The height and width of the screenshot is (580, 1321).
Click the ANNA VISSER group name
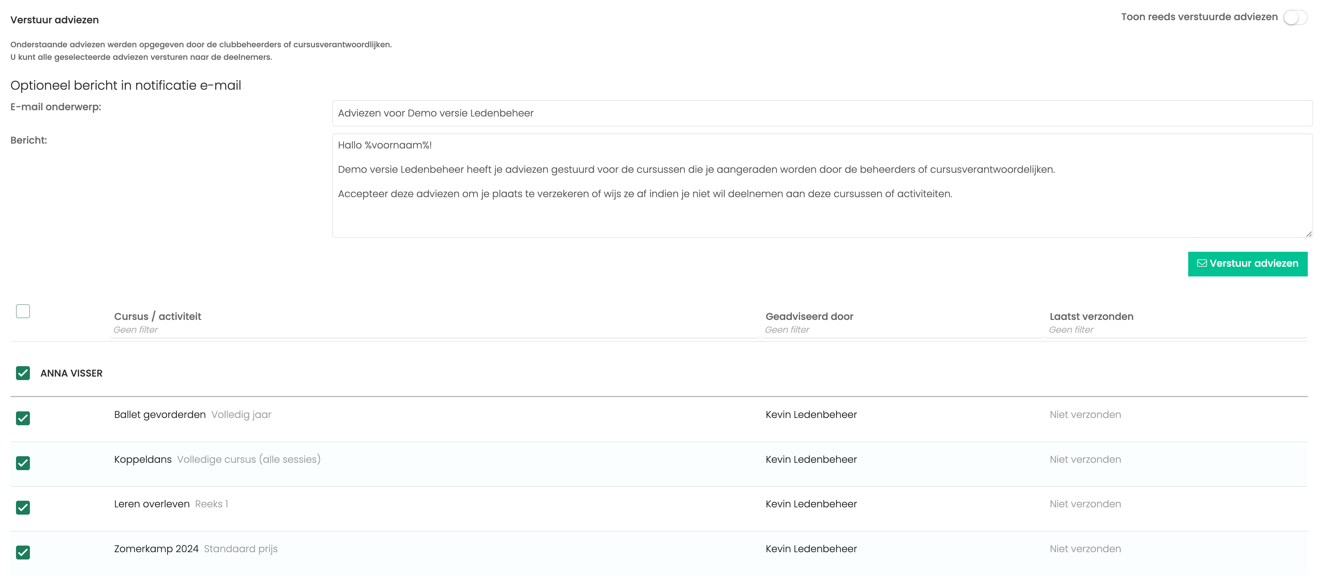(x=71, y=373)
